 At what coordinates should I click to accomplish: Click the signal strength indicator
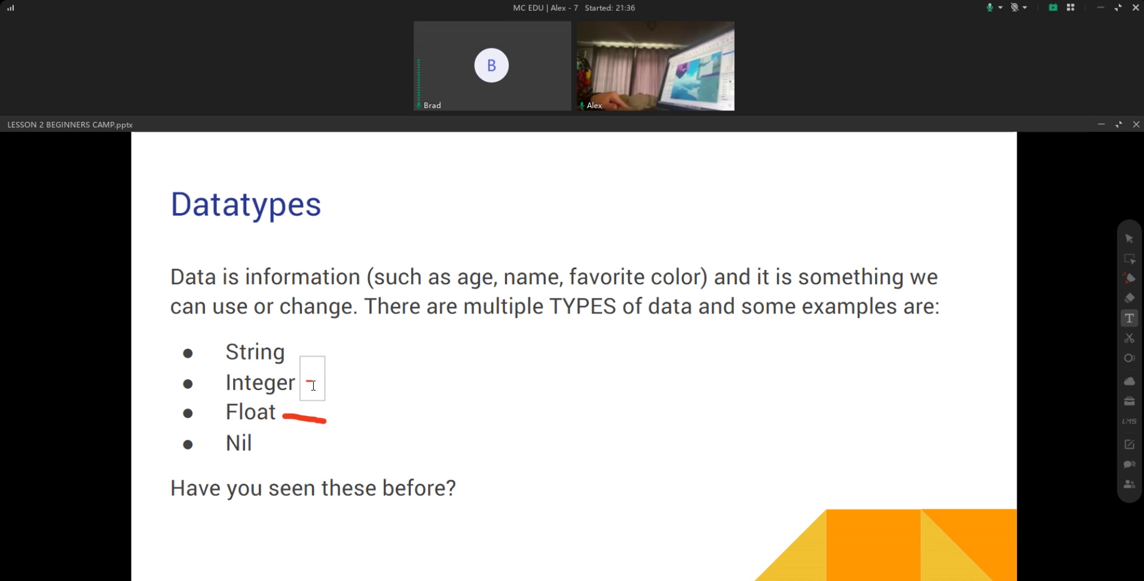pyautogui.click(x=11, y=8)
